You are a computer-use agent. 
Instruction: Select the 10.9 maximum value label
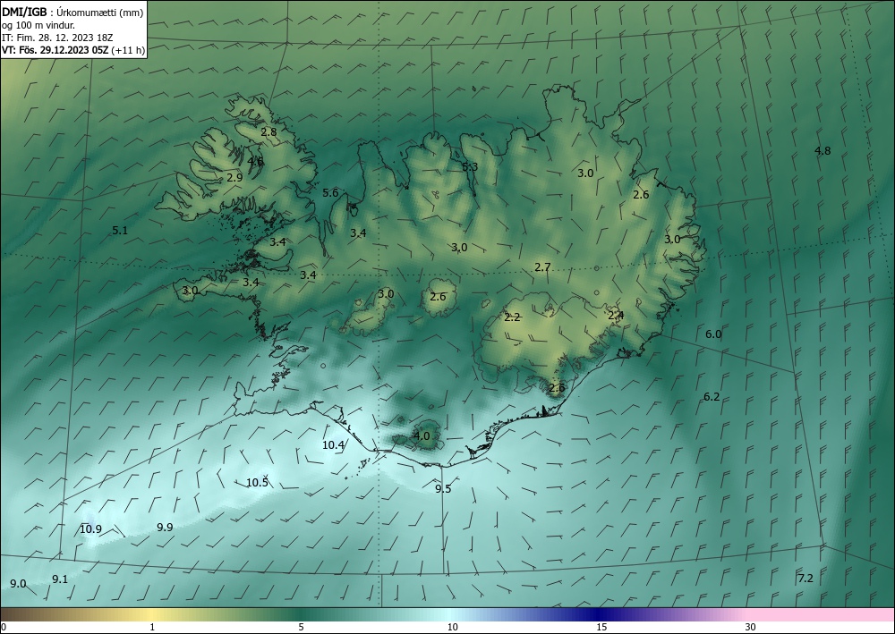(90, 528)
